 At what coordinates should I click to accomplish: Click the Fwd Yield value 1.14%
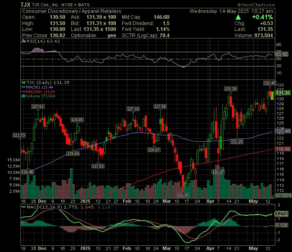point(163,29)
